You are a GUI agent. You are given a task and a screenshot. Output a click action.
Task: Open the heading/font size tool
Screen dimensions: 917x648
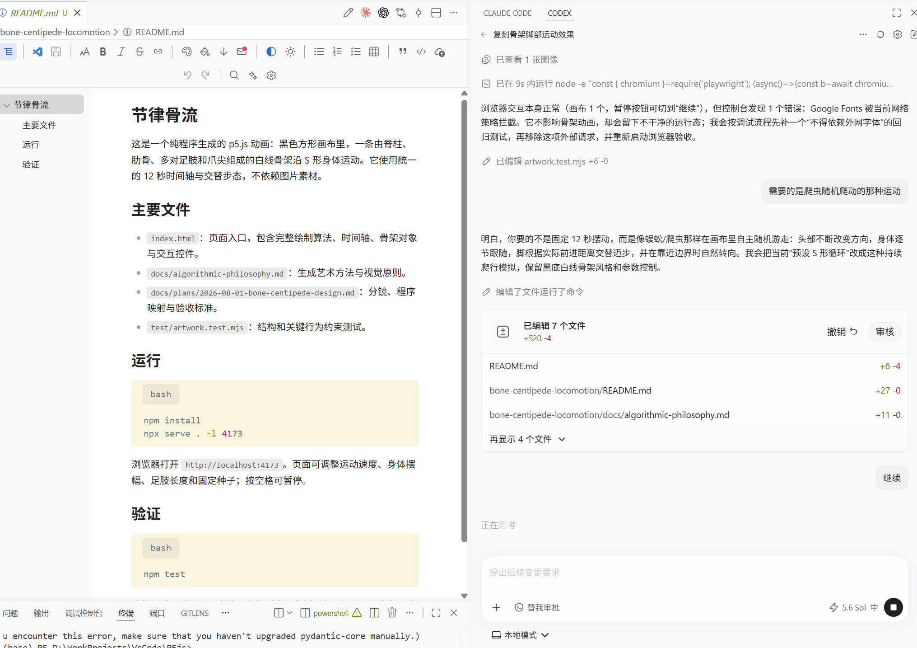[x=84, y=52]
